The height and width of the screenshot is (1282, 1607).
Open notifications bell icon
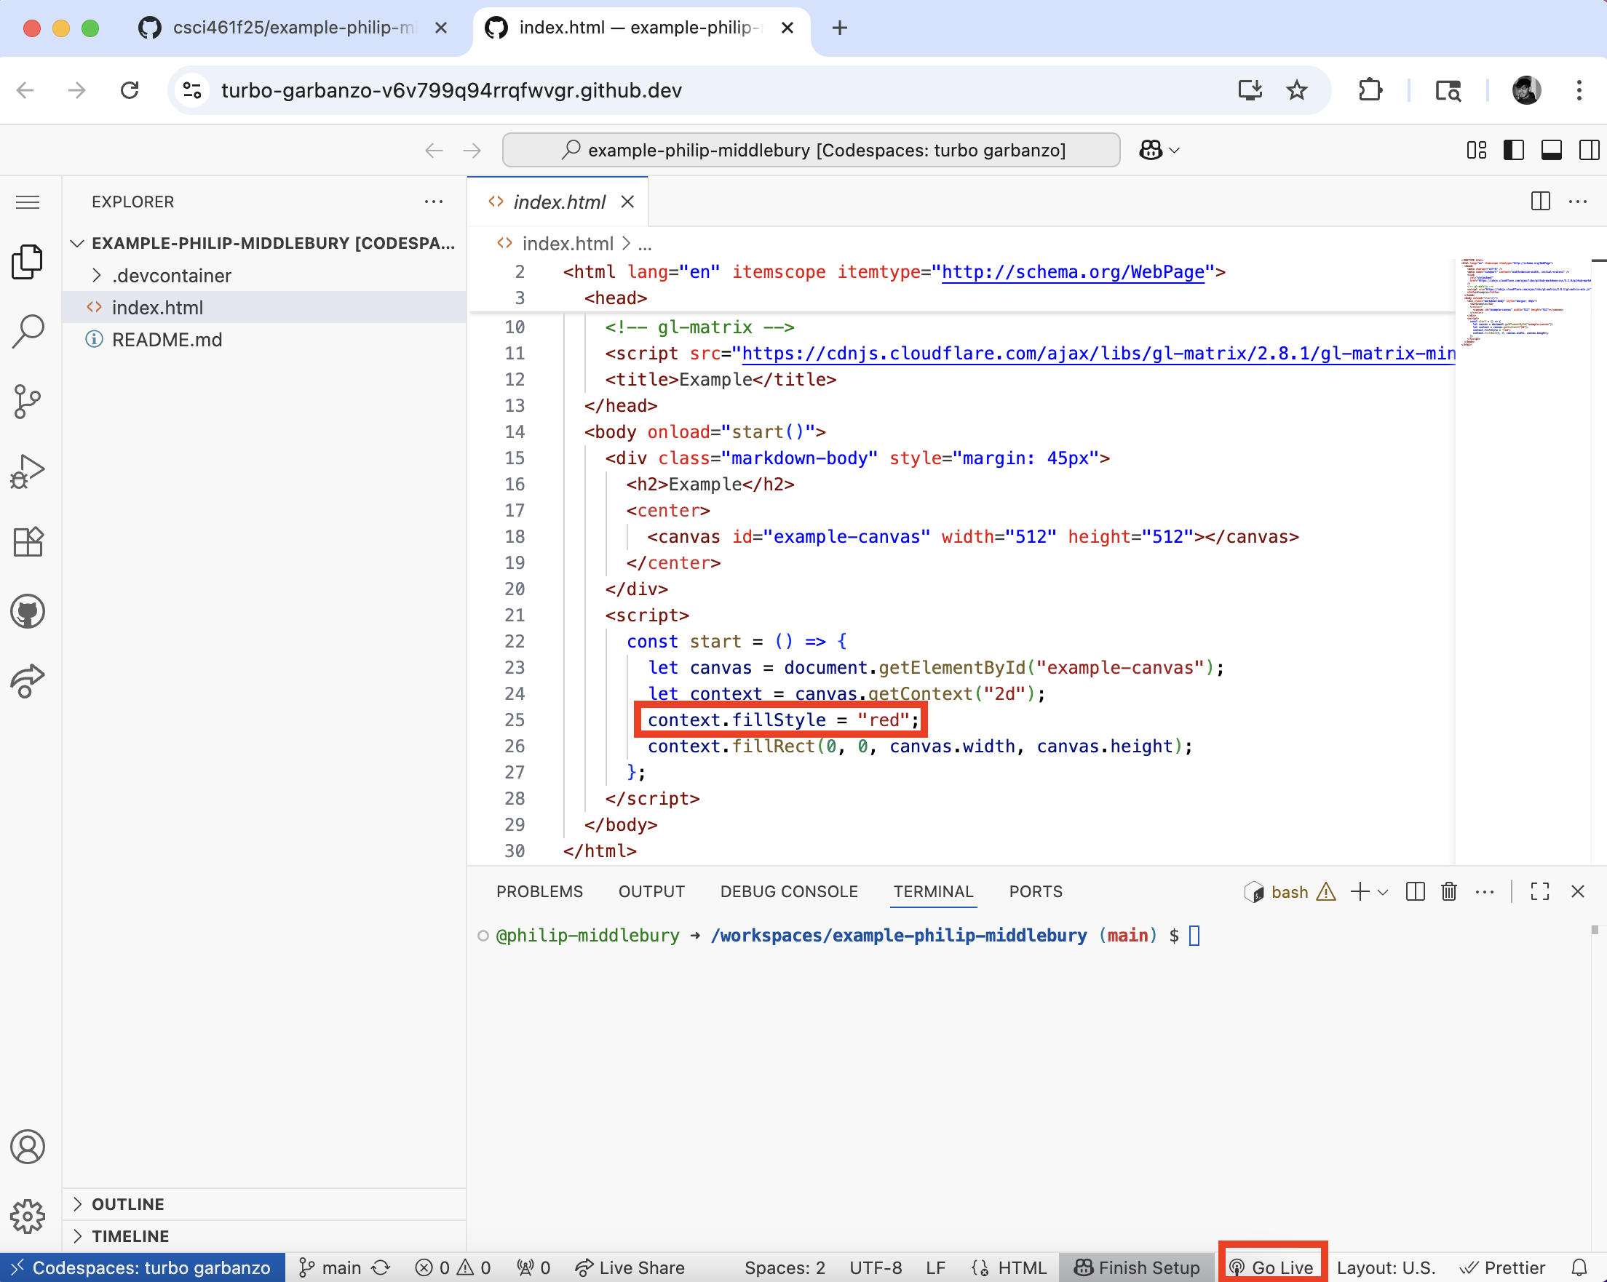click(x=1579, y=1267)
